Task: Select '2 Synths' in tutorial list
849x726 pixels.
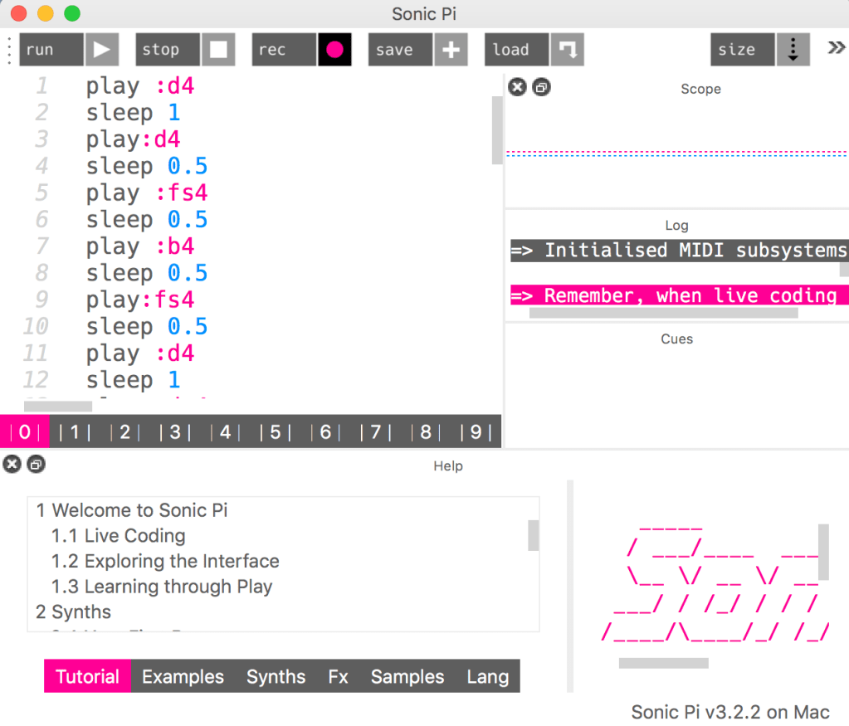Action: coord(73,611)
